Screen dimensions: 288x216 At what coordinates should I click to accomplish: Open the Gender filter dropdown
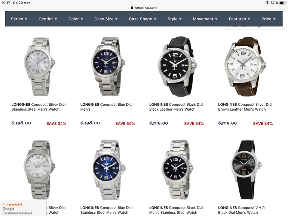(x=48, y=19)
